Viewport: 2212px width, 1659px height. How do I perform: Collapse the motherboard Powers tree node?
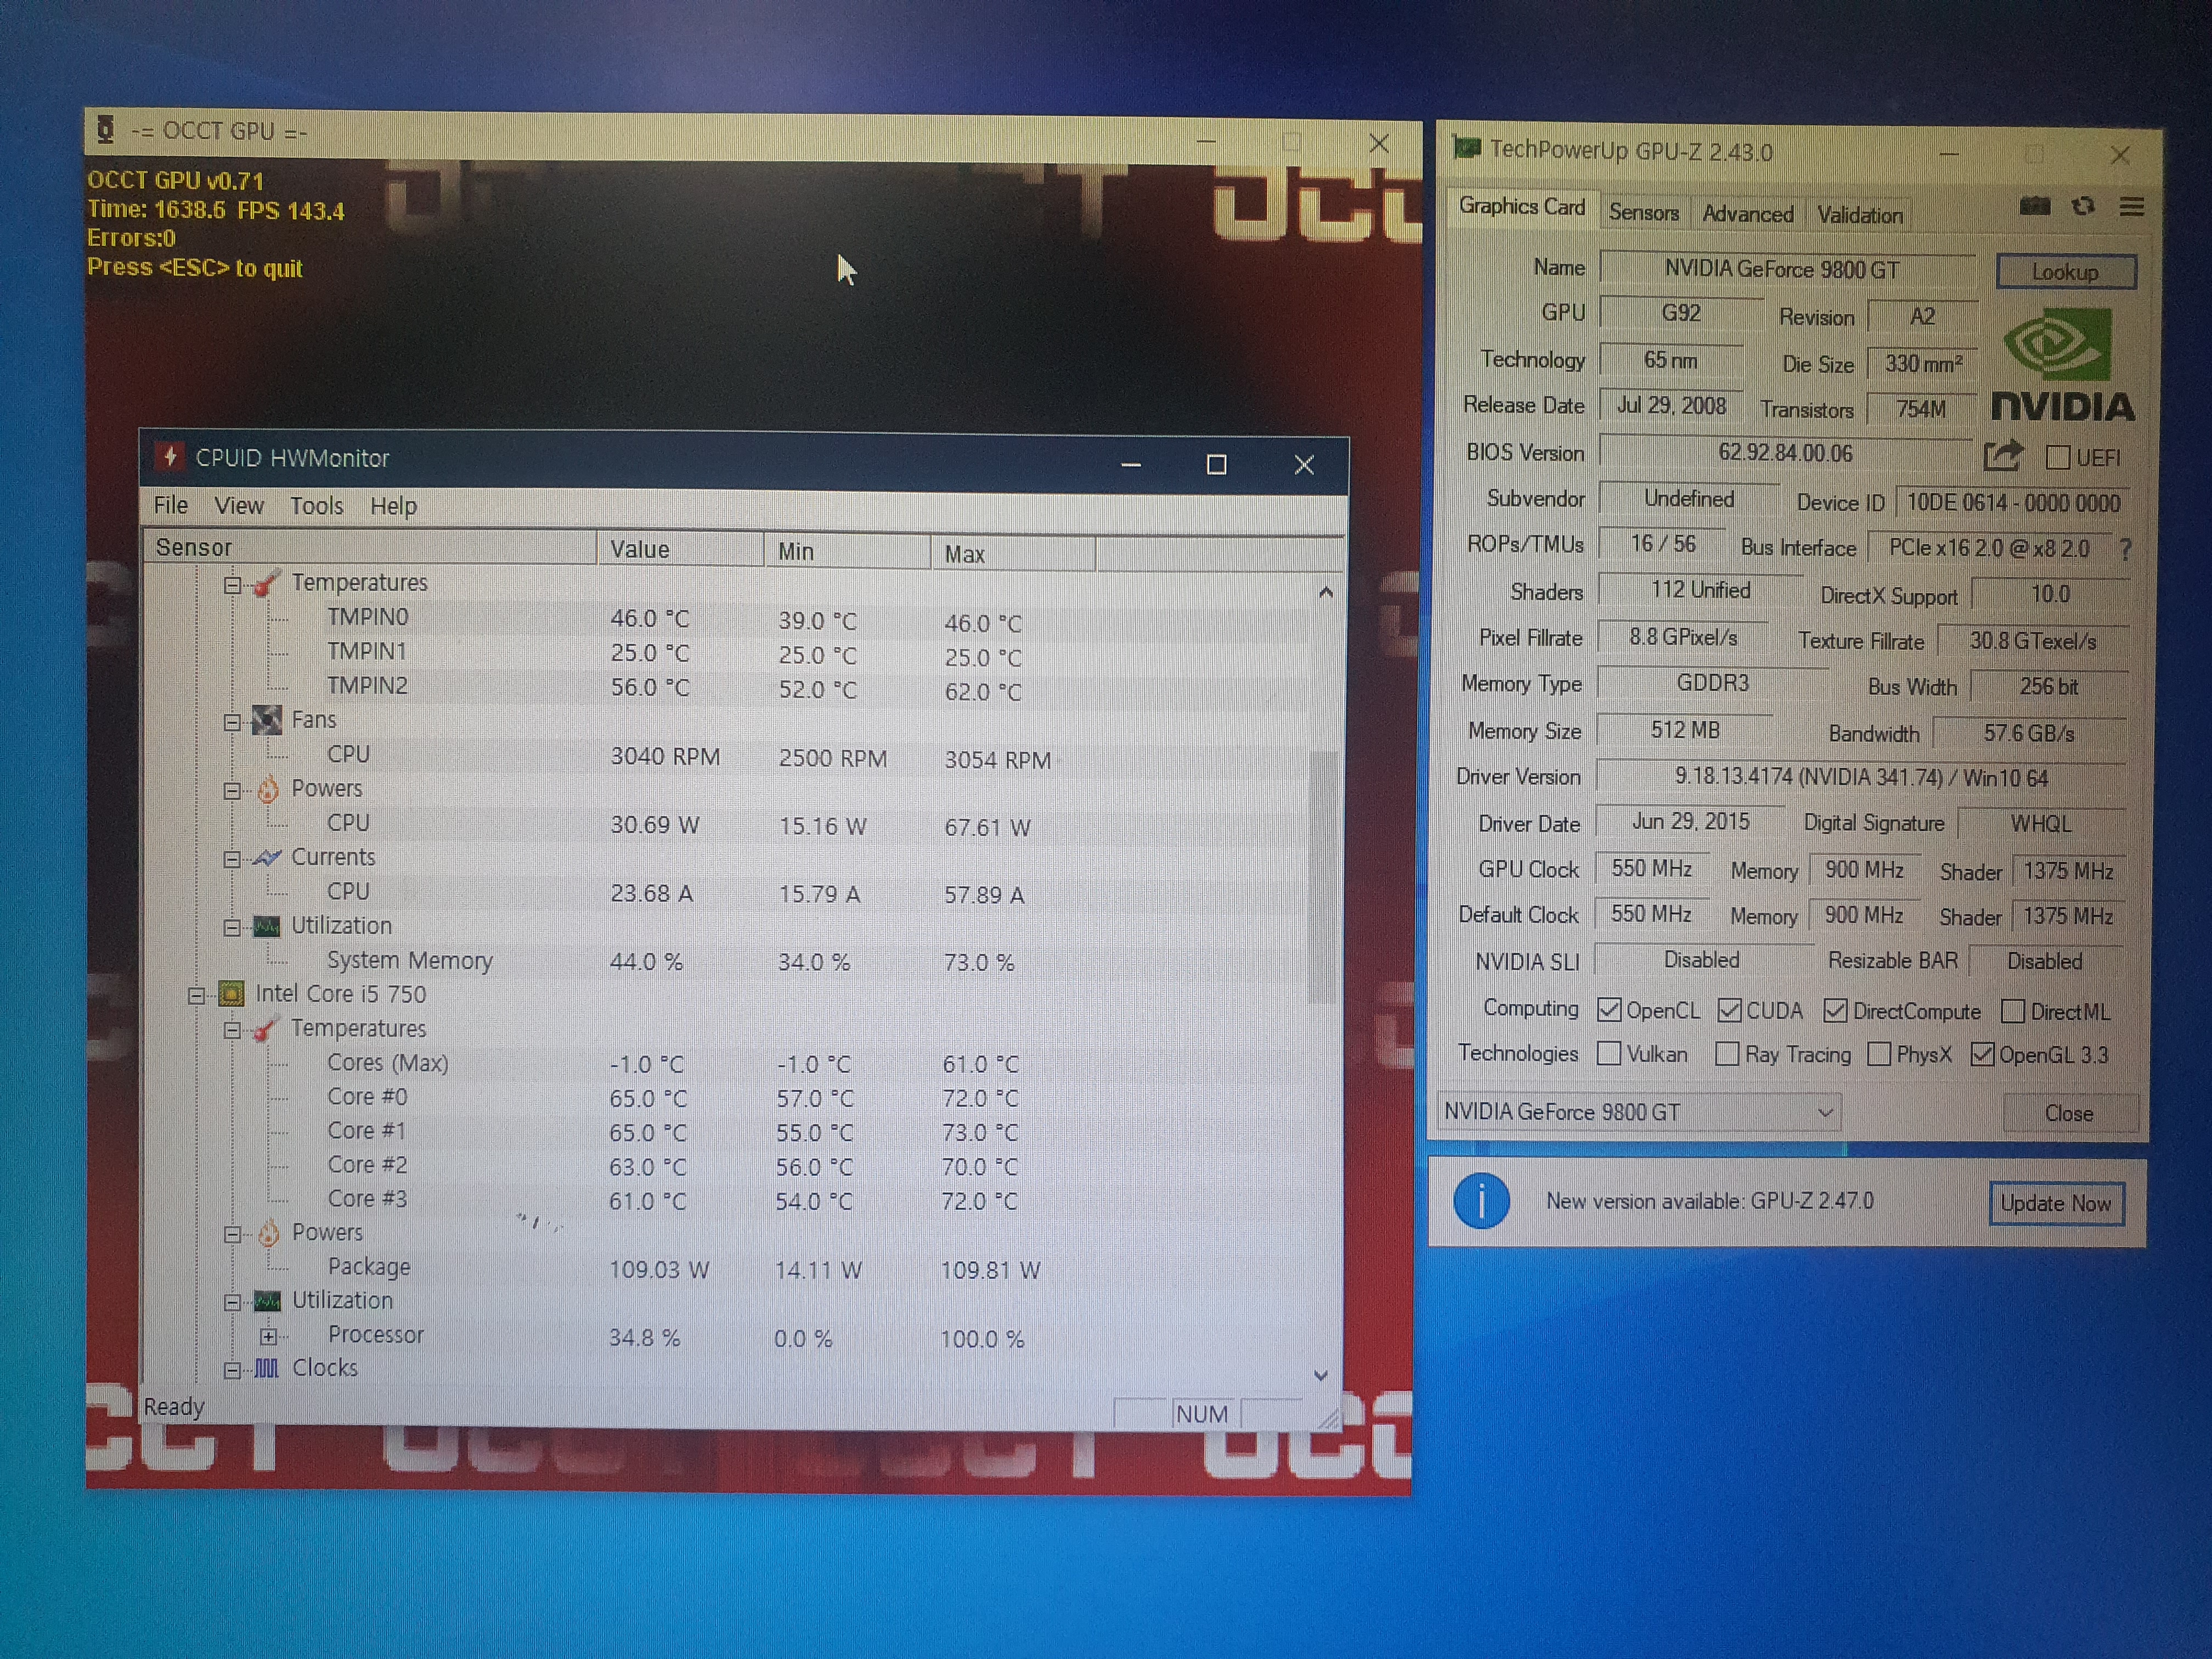tap(232, 791)
